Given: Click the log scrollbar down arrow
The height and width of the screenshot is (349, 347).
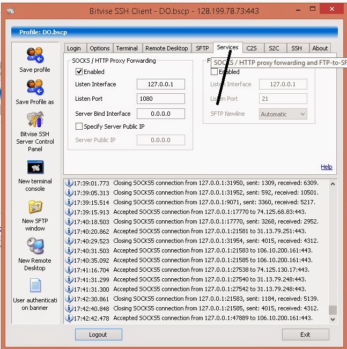Looking at the screenshot, I should 333,320.
